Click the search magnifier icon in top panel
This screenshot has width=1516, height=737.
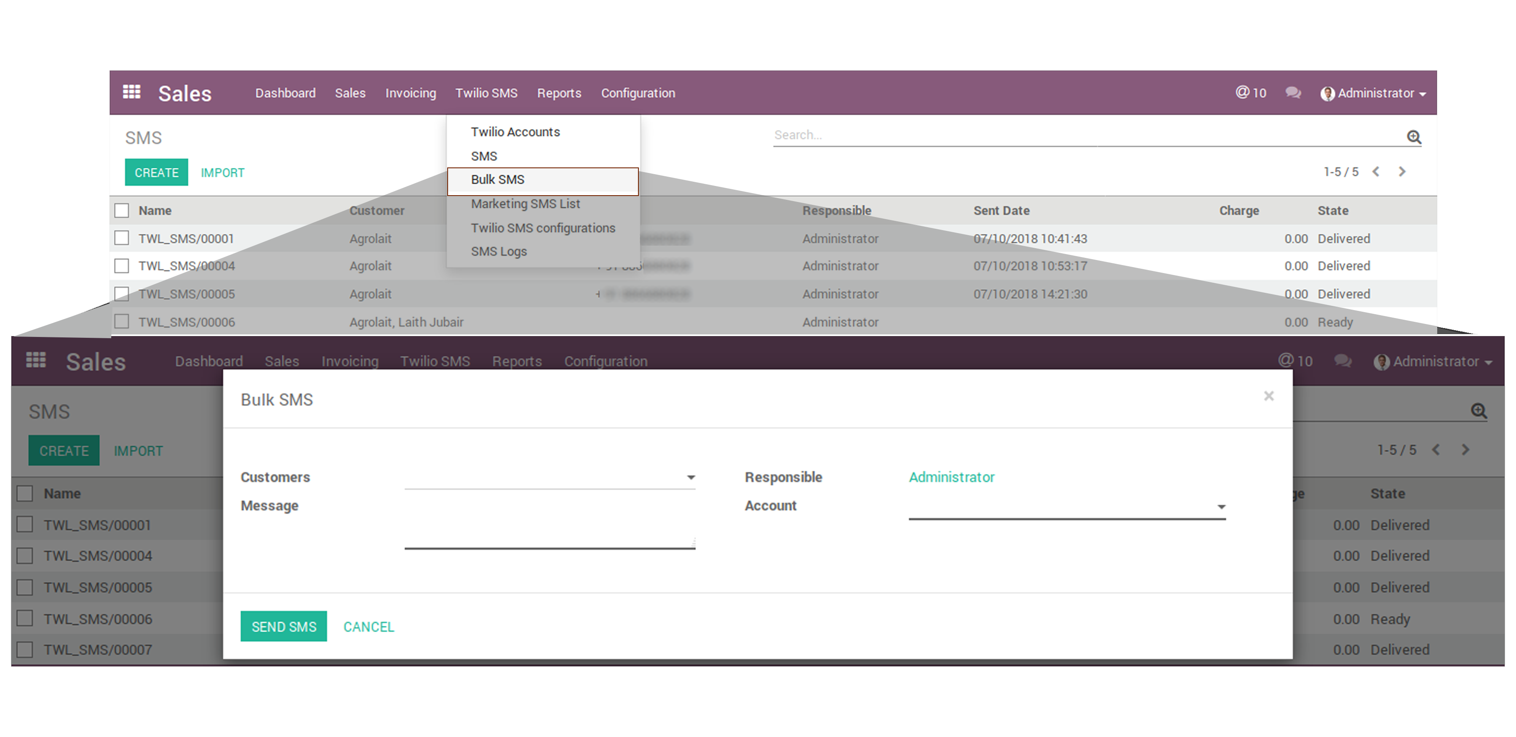(x=1414, y=137)
